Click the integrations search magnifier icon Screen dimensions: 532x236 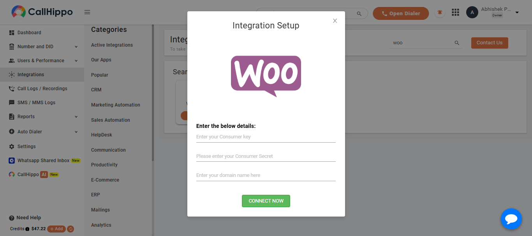[457, 43]
